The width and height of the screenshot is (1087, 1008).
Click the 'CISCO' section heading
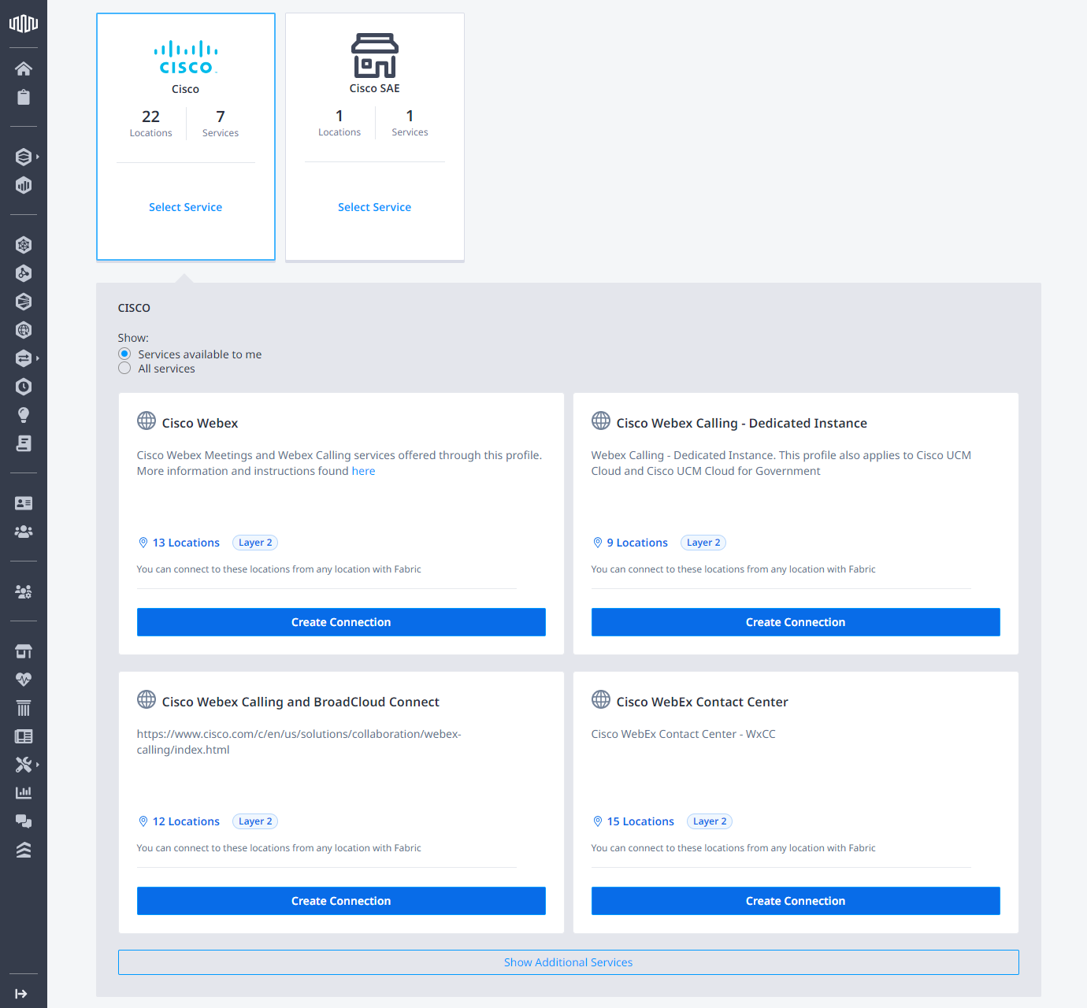[x=134, y=308]
